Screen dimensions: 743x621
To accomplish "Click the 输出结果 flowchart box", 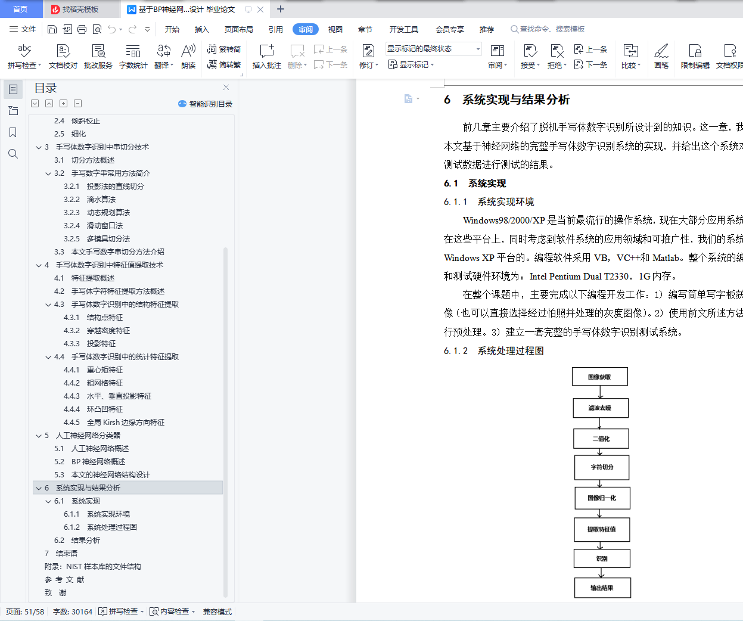I will tap(602, 588).
